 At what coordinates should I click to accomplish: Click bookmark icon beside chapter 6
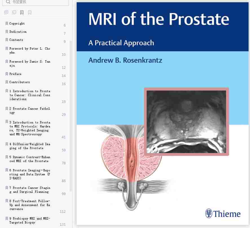point(7,170)
